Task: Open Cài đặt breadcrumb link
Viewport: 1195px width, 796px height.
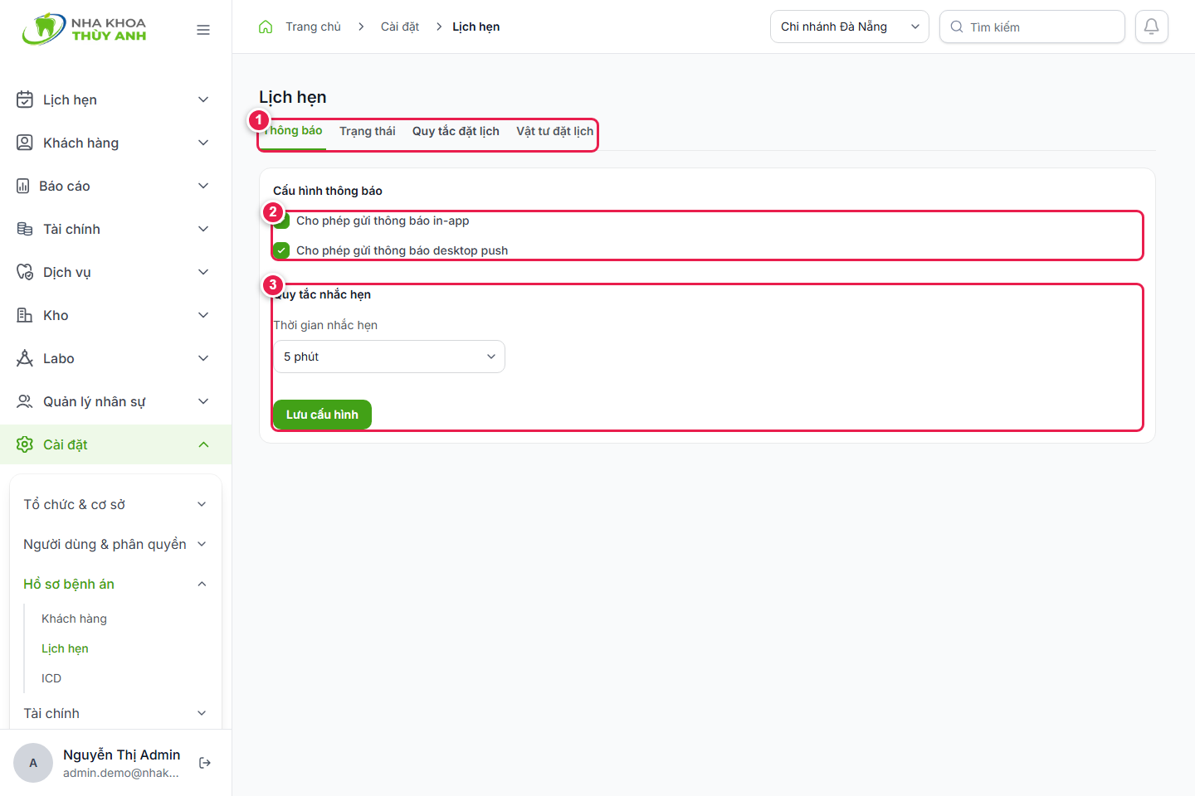Action: pos(400,27)
